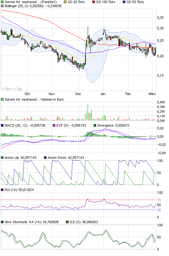Image resolution: width=169 pixels, height=256 pixels.
Task: Click the green Aroon Up swatch
Action: 2,158
